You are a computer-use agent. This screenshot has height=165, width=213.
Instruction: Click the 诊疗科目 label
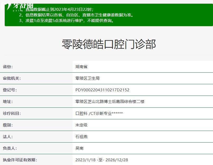click(x=12, y=113)
